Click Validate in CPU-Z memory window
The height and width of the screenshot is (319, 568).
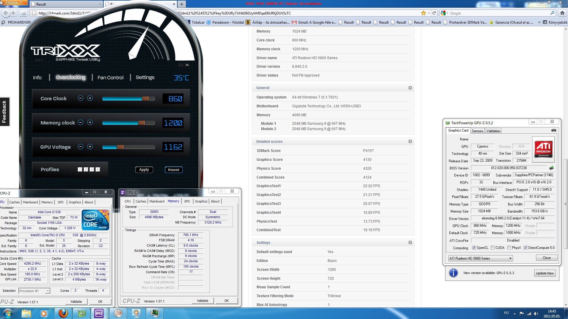click(202, 301)
